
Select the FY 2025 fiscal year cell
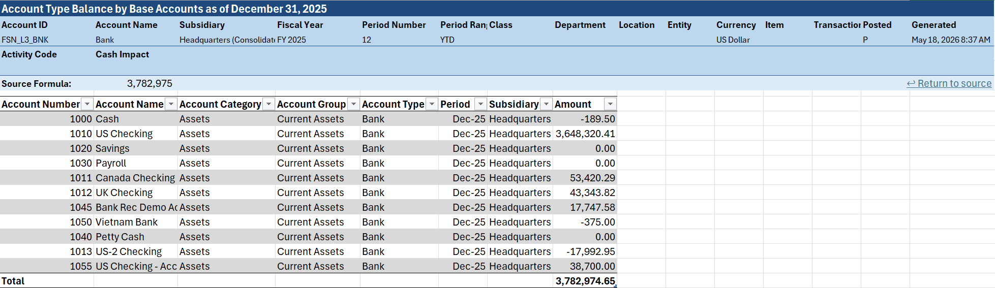pos(318,40)
